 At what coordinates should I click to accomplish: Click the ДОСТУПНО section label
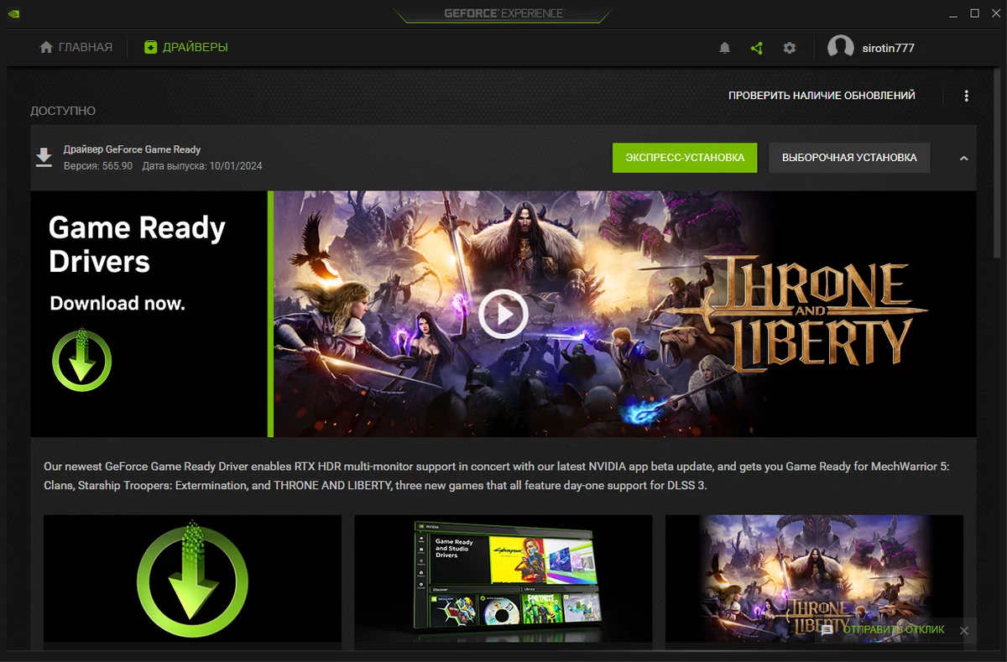point(63,111)
